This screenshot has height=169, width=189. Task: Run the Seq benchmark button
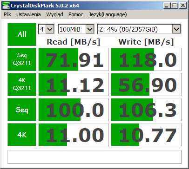[x=22, y=110]
